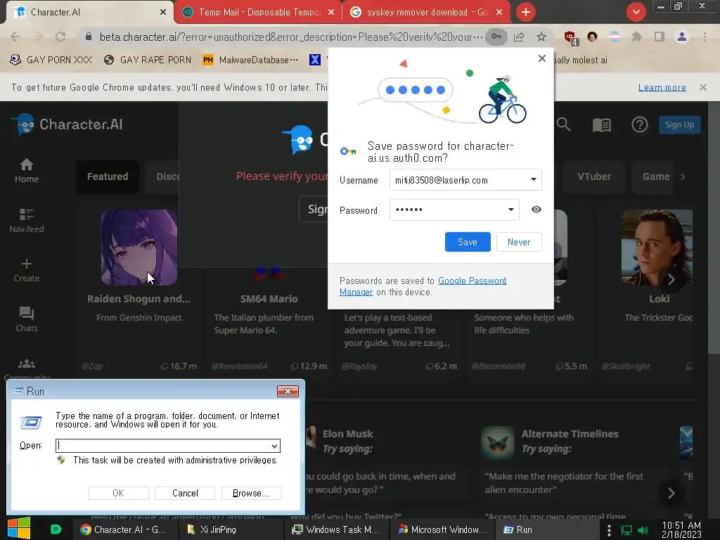Click the SM64 Mario character title

tap(269, 299)
